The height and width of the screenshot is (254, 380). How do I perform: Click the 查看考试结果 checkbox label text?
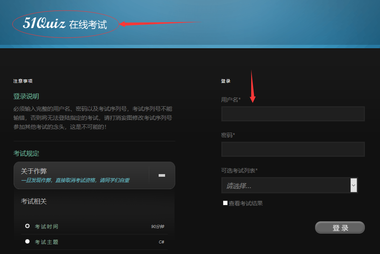coord(246,204)
